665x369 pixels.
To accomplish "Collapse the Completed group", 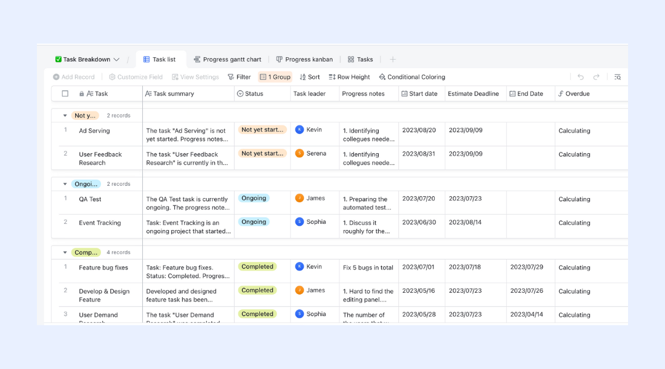I will tap(65, 253).
